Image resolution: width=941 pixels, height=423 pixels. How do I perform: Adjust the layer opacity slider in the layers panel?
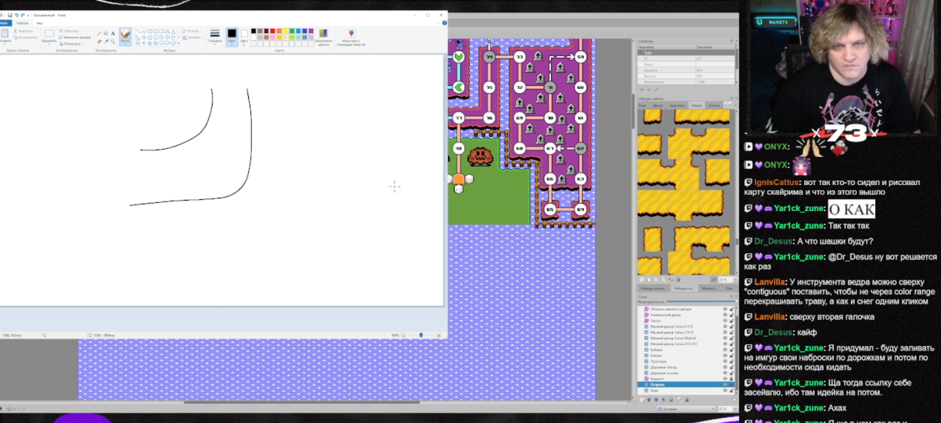703,302
